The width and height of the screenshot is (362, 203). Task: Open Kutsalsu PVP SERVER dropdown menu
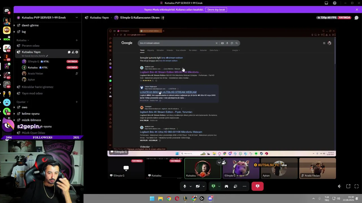click(76, 17)
